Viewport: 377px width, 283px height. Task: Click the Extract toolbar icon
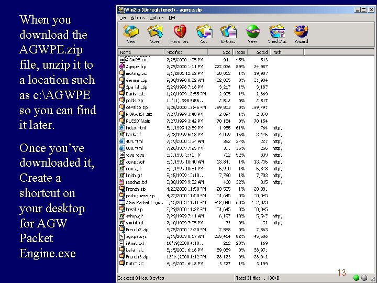point(228,31)
